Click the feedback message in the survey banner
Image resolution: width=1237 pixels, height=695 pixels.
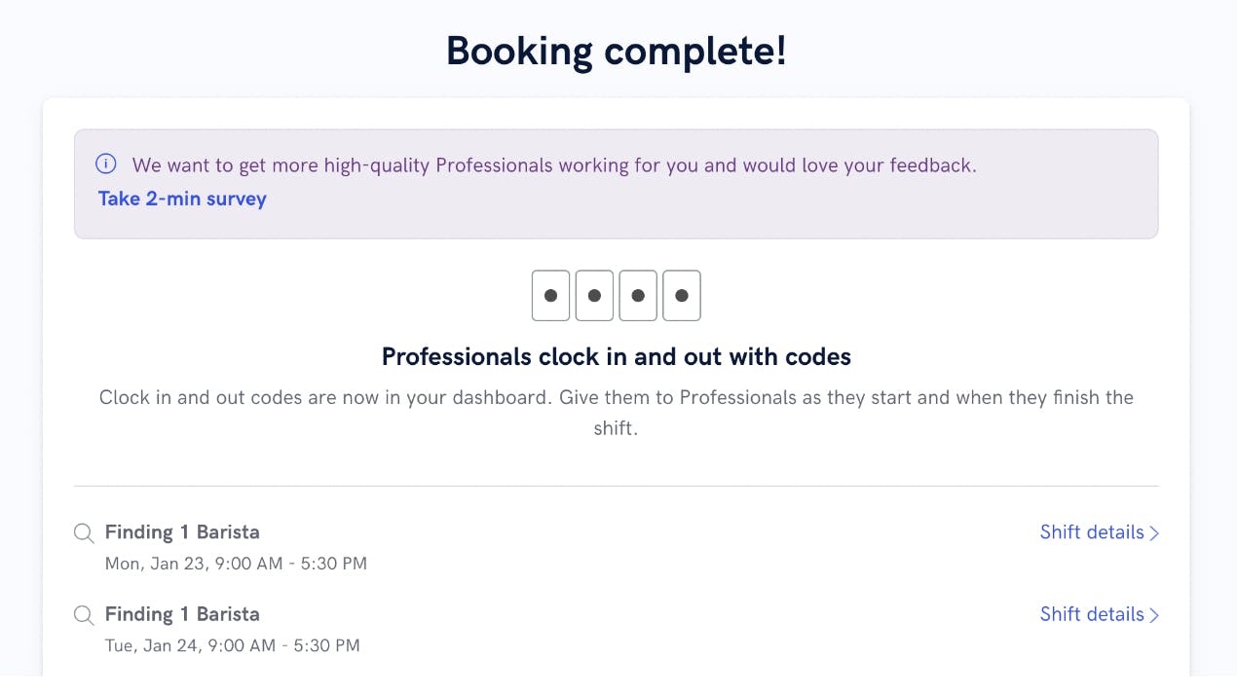click(x=553, y=165)
